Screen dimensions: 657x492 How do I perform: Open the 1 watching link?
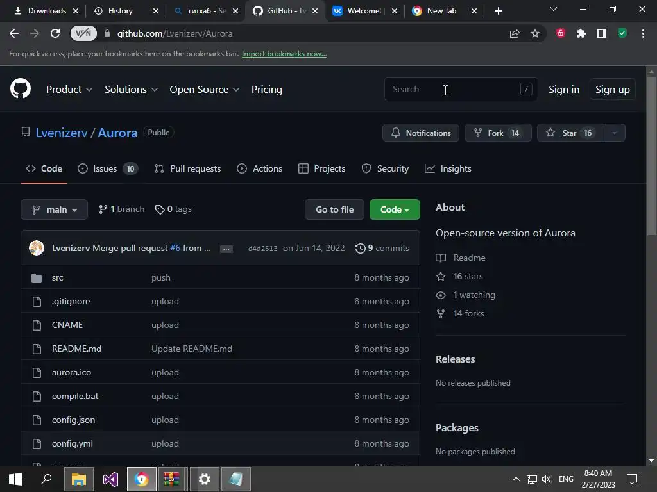(x=466, y=295)
